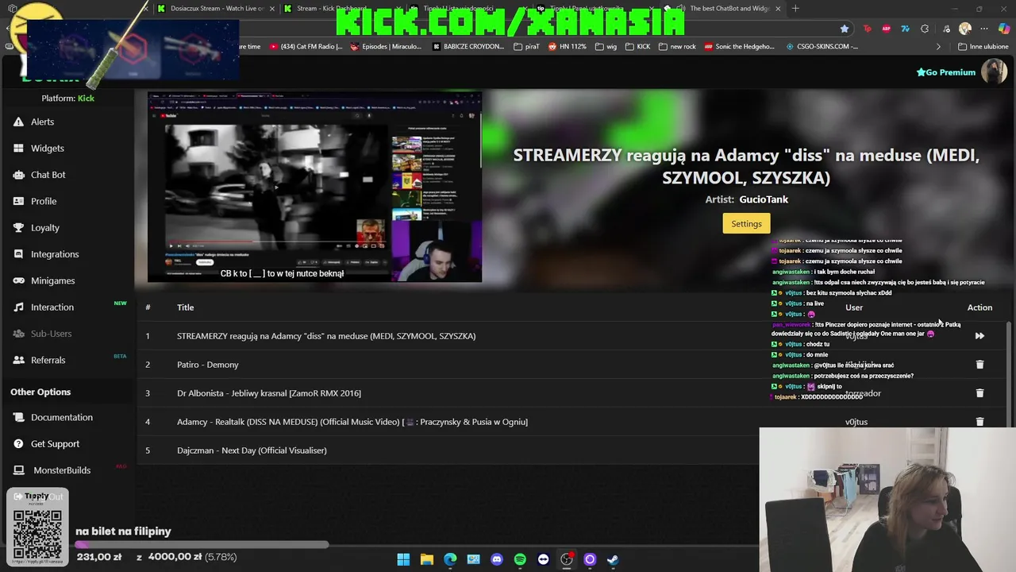This screenshot has width=1016, height=572.
Task: Close The best ChatBot tab
Action: point(778,9)
